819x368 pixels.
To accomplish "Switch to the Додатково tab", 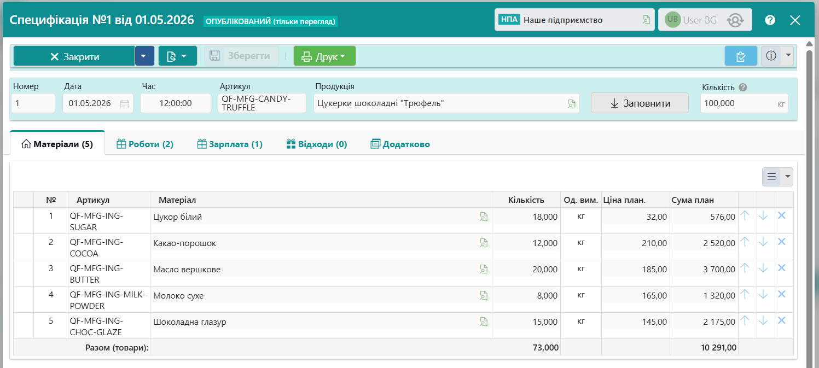I will point(400,144).
